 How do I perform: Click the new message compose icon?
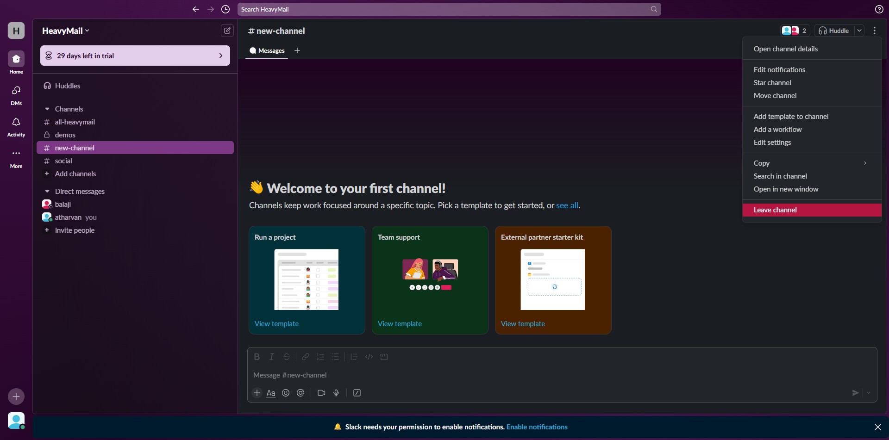(x=227, y=31)
